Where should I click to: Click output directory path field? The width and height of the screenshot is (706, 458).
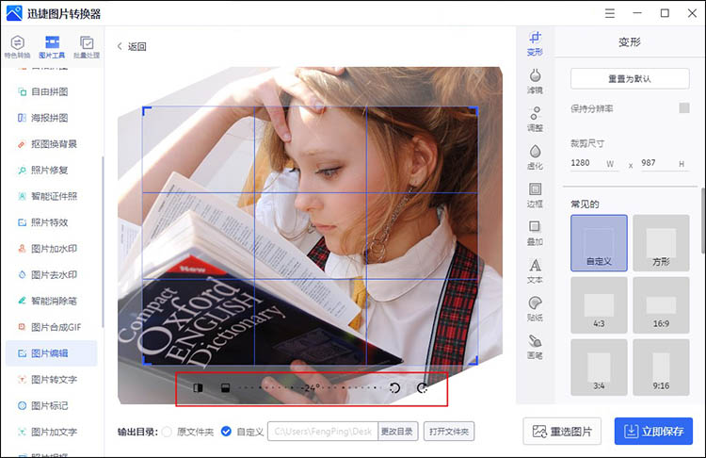coord(322,432)
